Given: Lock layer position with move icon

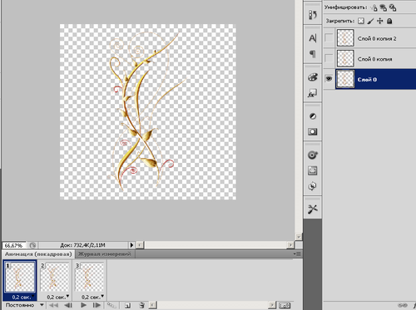Looking at the screenshot, I should point(380,21).
